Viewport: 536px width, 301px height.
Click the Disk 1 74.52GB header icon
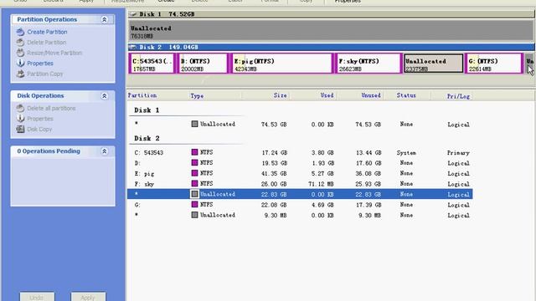(133, 14)
